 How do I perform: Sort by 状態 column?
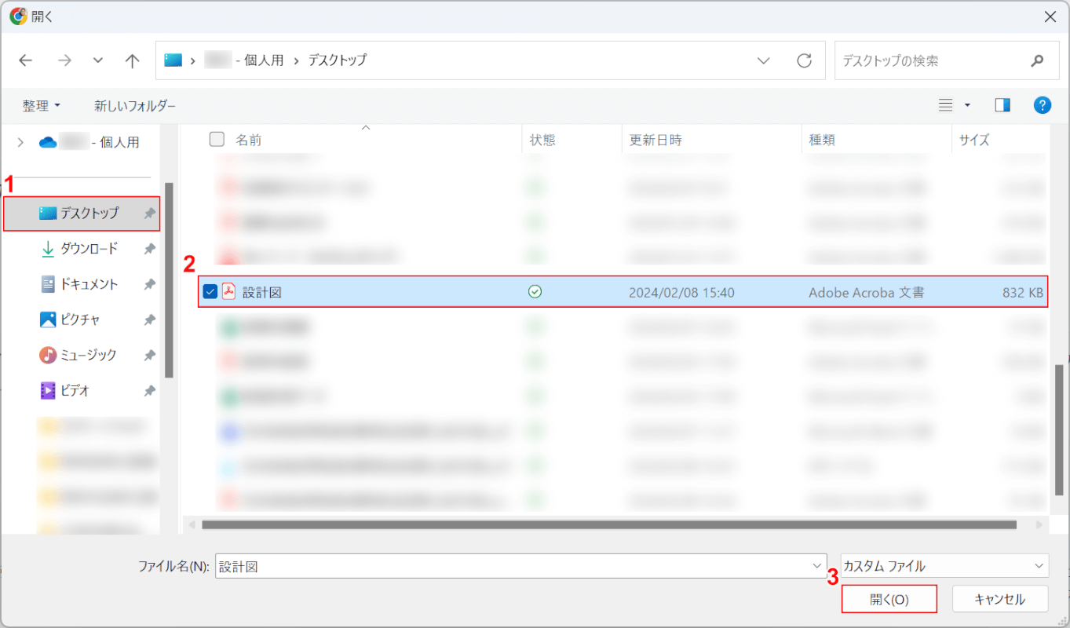pos(542,140)
